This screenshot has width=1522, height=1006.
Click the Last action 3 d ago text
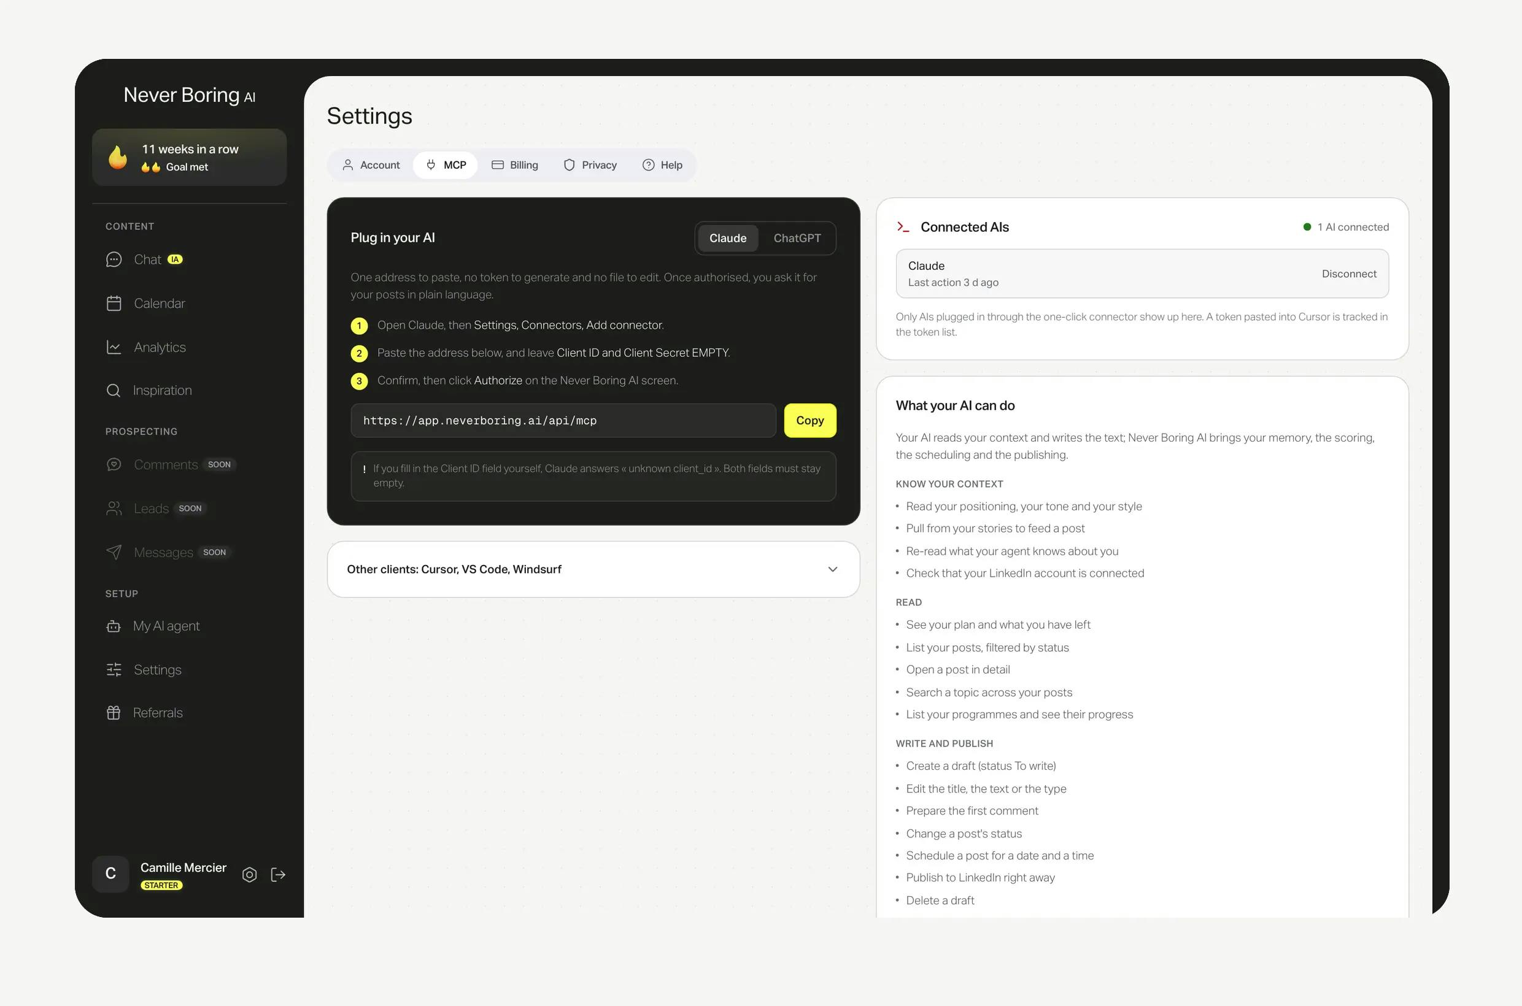click(x=952, y=282)
